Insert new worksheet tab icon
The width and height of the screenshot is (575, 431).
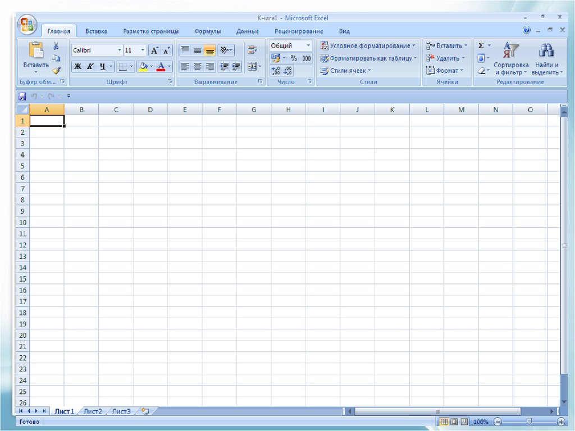[145, 411]
